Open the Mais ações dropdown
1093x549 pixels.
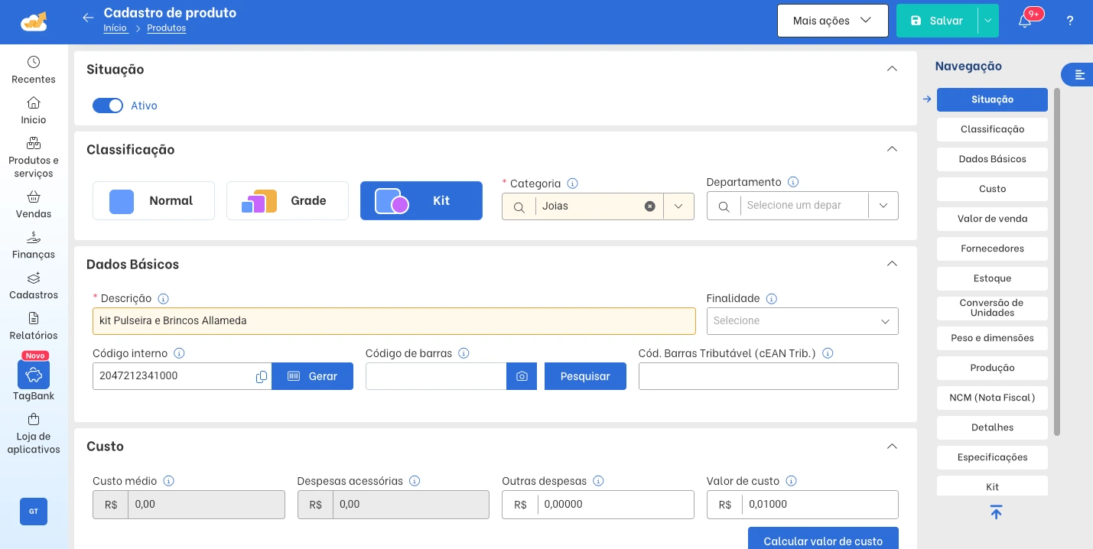833,21
